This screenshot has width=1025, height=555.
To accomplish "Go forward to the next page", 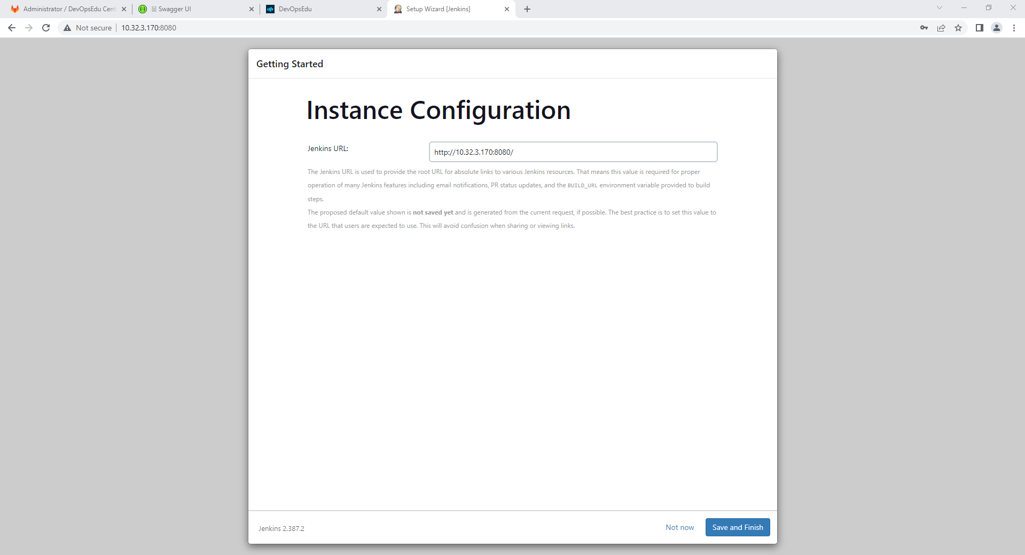I will pos(29,28).
